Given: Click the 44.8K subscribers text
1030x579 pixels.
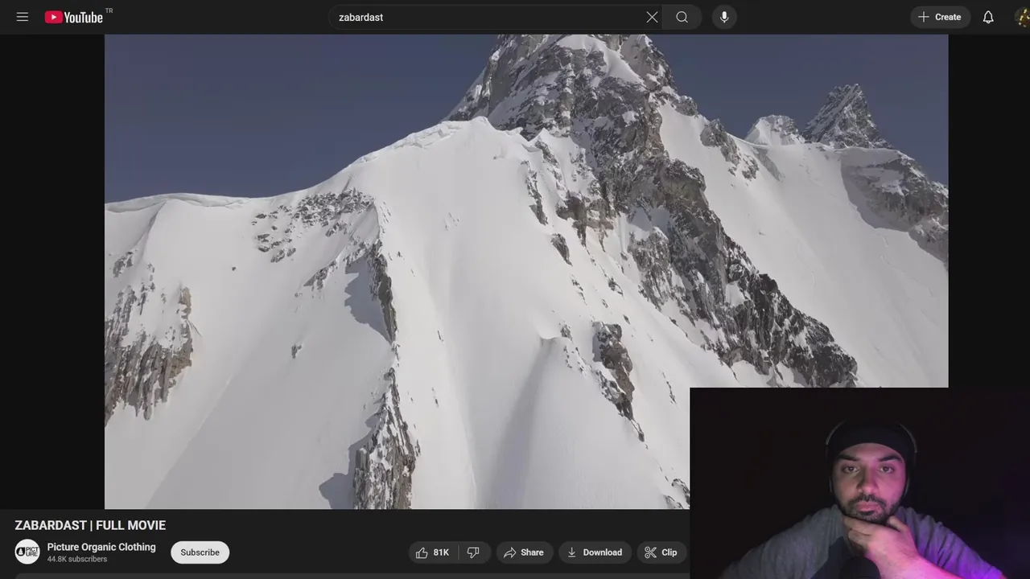Looking at the screenshot, I should tap(76, 559).
